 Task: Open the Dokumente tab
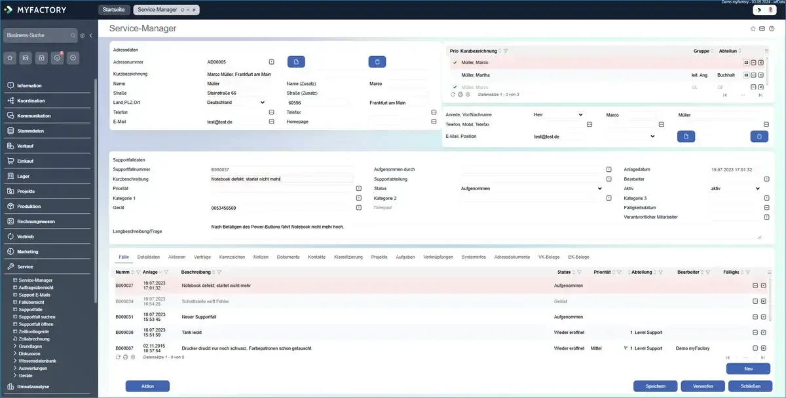288,257
